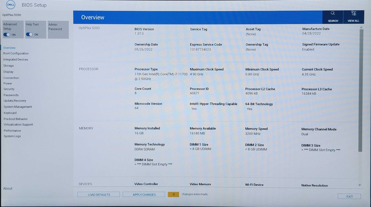The width and height of the screenshot is (371, 207).
Task: Click Signed Firmware Update Enabled value
Action: click(x=308, y=49)
